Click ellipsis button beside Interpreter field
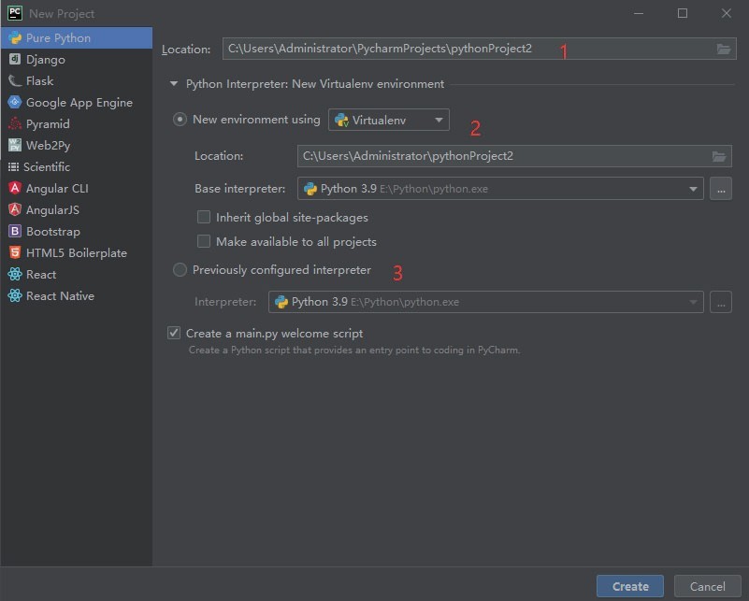The height and width of the screenshot is (601, 749). 721,302
